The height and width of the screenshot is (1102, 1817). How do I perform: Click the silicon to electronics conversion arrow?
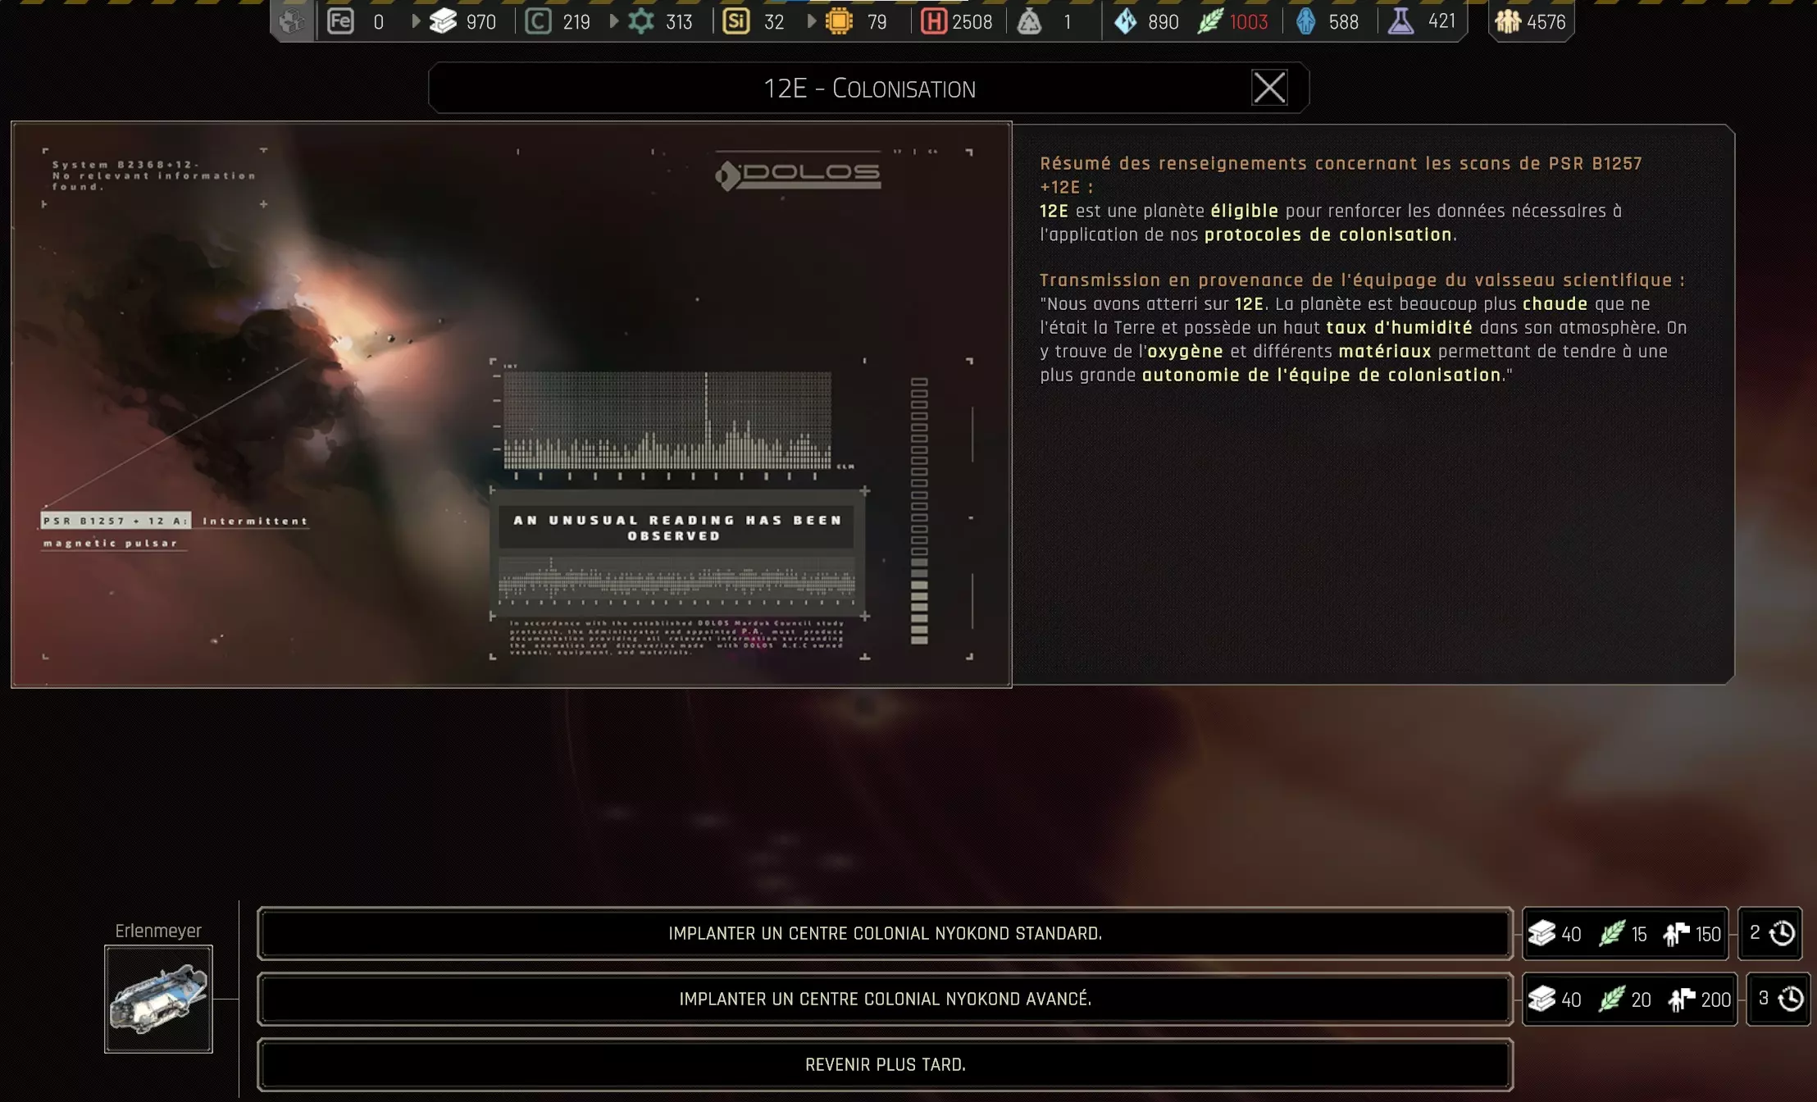pos(811,21)
